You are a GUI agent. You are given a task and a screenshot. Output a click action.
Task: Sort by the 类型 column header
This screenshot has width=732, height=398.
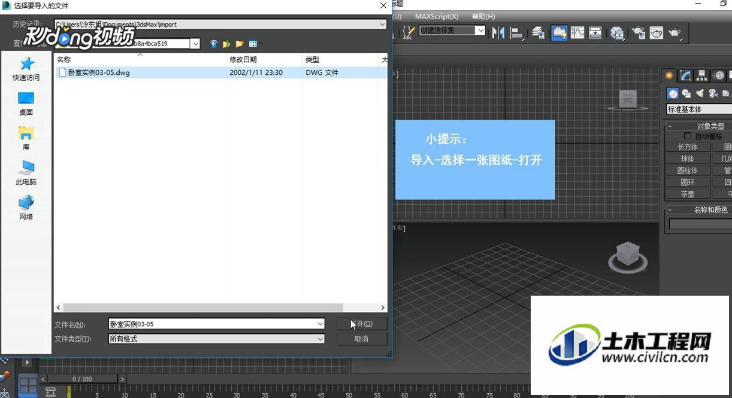click(x=340, y=60)
